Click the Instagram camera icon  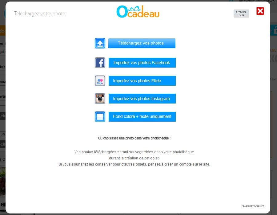coord(100,99)
